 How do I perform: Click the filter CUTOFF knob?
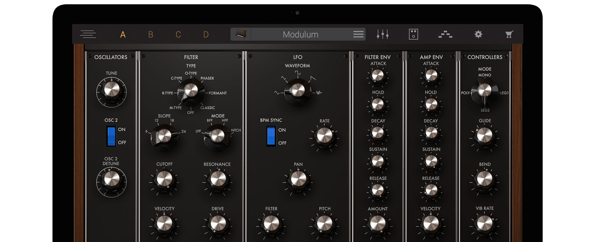pos(164,180)
